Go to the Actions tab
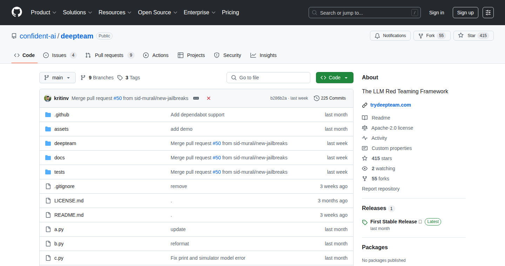 (156, 55)
